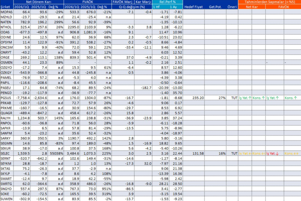Click green Kons.↑ under FAVÖK in PGSUS row
Image resolution: width=301 pixels, height=201 pixels.
pyautogui.click(x=291, y=98)
